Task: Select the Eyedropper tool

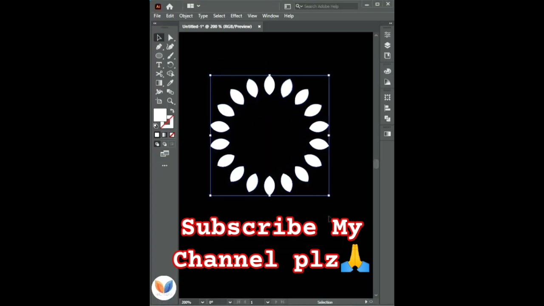Action: [x=170, y=83]
